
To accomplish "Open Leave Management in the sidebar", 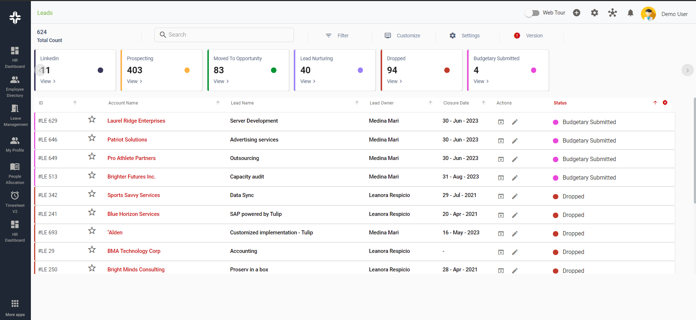I will 15,115.
